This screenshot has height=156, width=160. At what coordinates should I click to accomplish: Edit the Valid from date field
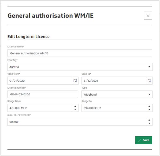(x=40, y=81)
